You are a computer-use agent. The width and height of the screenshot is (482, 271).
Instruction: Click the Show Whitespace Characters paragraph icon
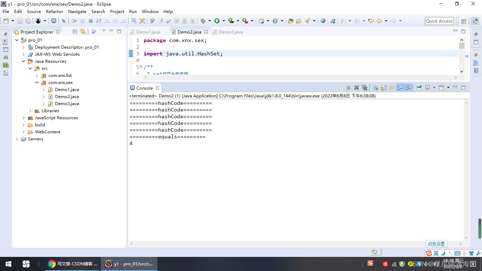[192, 21]
